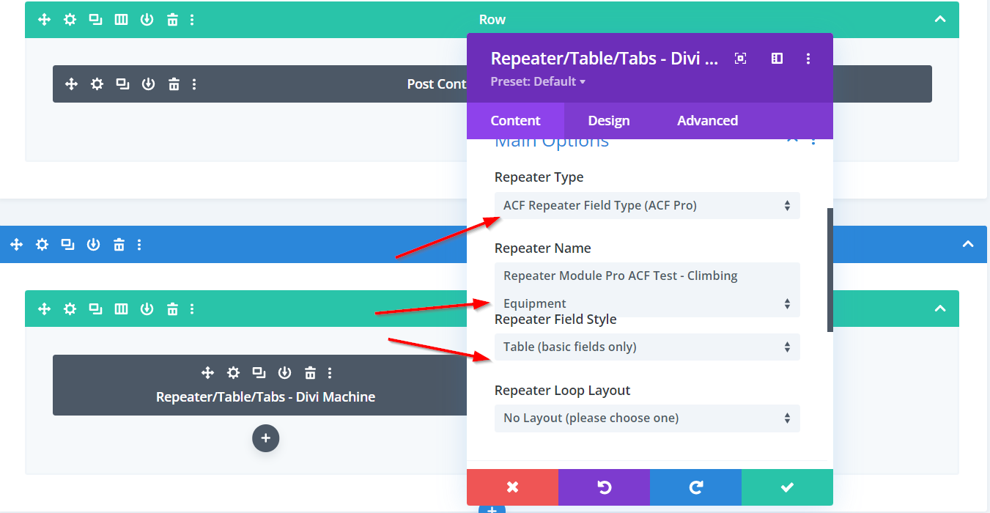Discard changes with the red X button

tap(512, 487)
